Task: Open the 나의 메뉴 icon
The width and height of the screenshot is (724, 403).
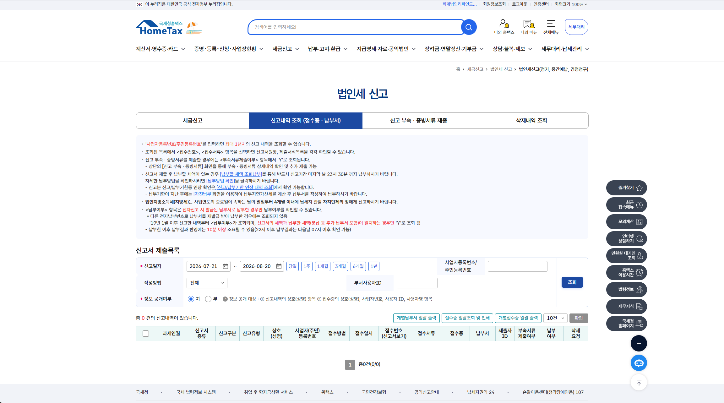Action: point(529,27)
